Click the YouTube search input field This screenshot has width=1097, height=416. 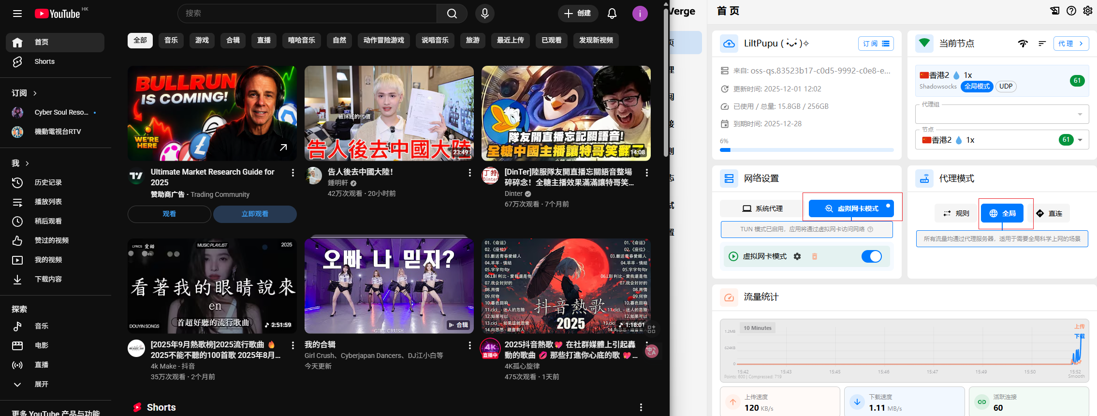coord(307,14)
